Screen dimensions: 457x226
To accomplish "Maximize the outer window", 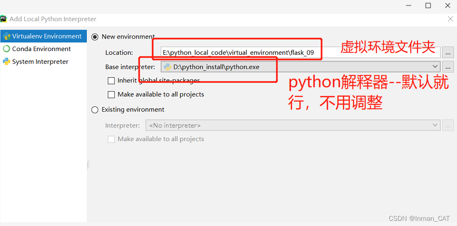I will [428, 6].
